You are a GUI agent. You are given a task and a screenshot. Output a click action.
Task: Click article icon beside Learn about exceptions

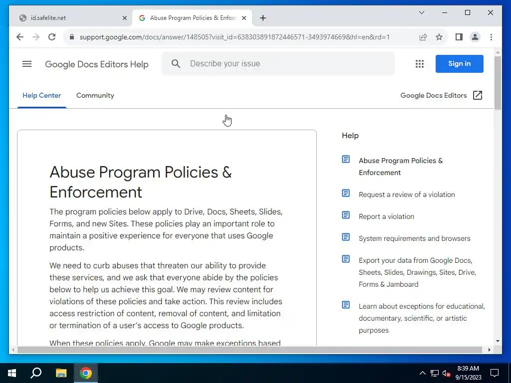click(x=346, y=305)
